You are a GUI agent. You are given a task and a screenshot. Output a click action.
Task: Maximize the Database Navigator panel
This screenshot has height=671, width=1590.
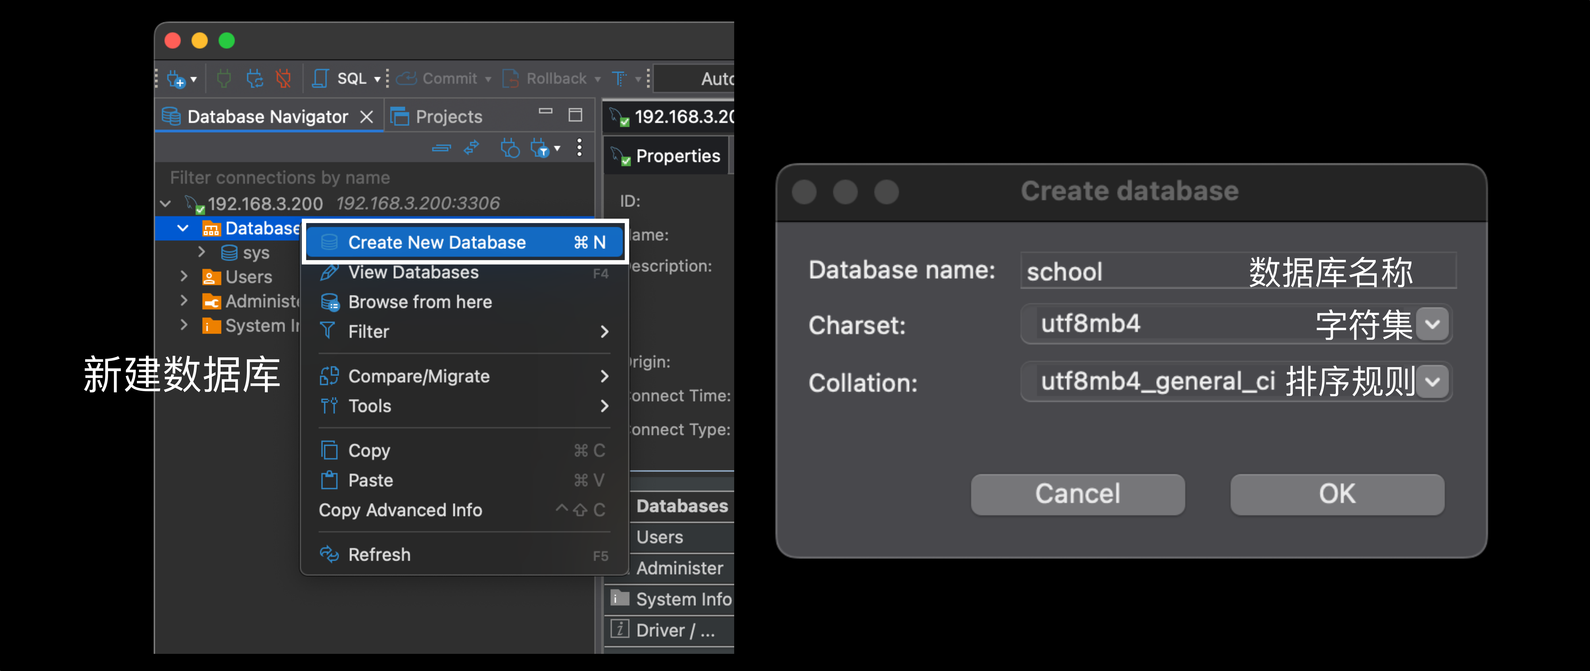coord(575,115)
